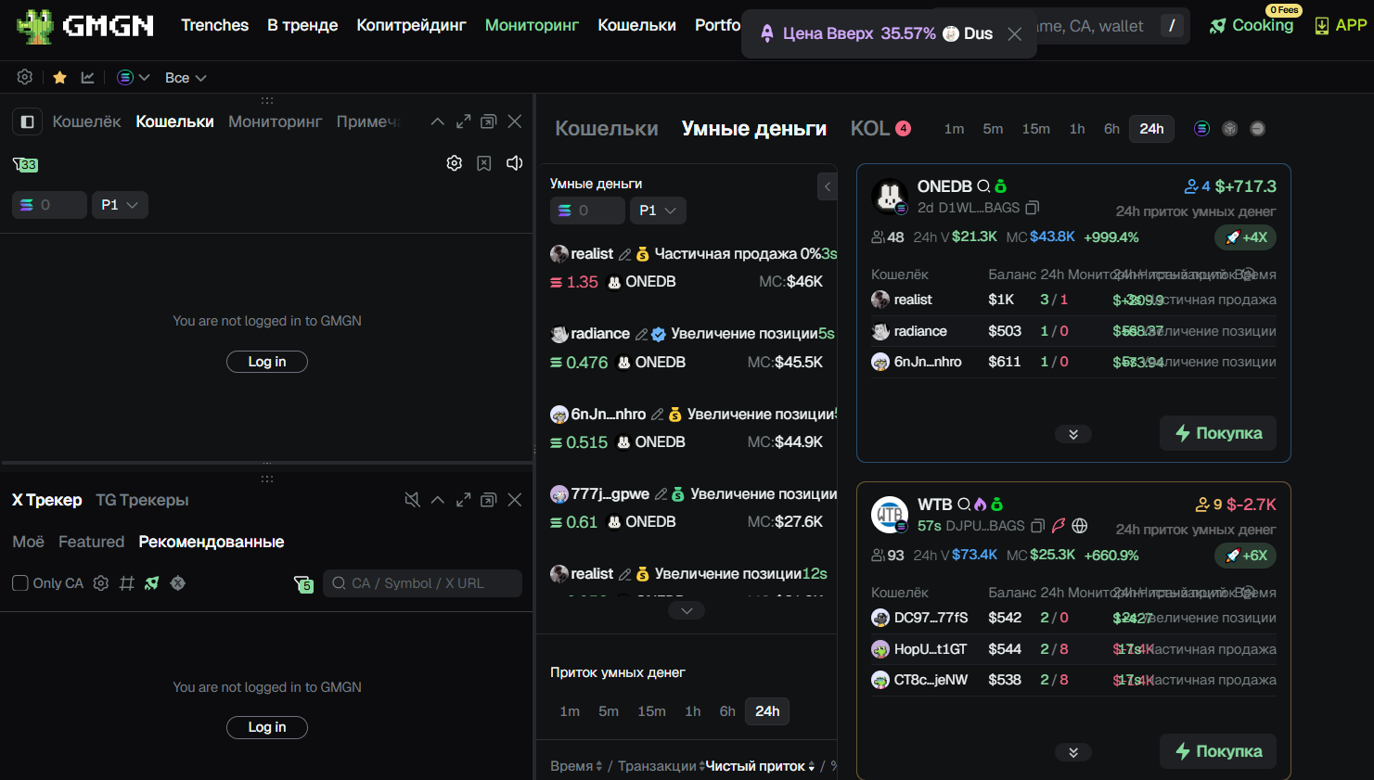Viewport: 1374px width, 780px height.
Task: Open X Tracker filter with 5 badge
Action: pyautogui.click(x=303, y=583)
